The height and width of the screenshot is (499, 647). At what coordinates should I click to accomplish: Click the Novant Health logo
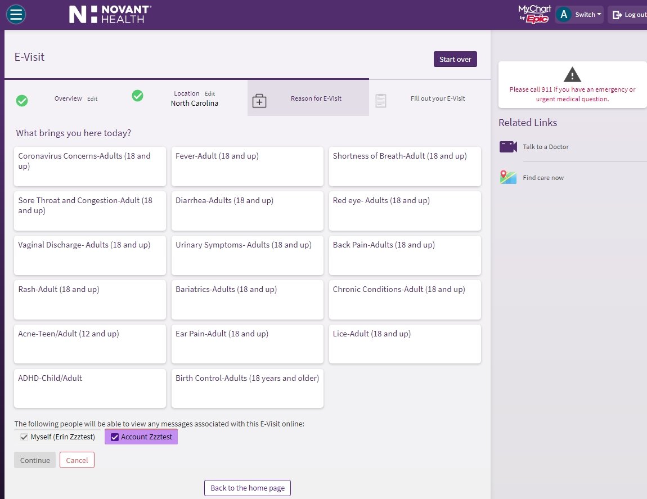pos(110,14)
